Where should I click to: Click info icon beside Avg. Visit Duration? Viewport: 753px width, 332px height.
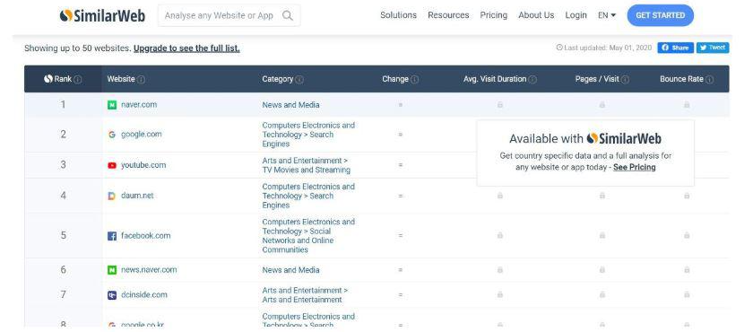532,79
